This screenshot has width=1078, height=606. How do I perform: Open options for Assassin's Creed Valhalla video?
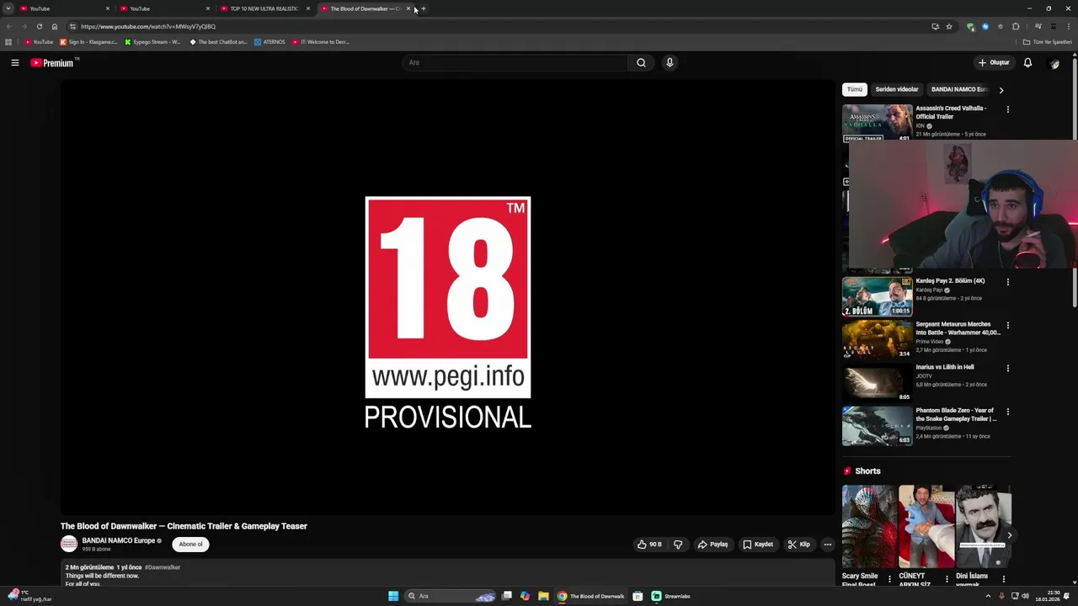pyautogui.click(x=1007, y=109)
